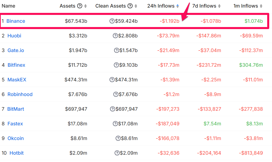Open the Huobi exchange link
Screen dimensions: 272x162
pos(14,36)
